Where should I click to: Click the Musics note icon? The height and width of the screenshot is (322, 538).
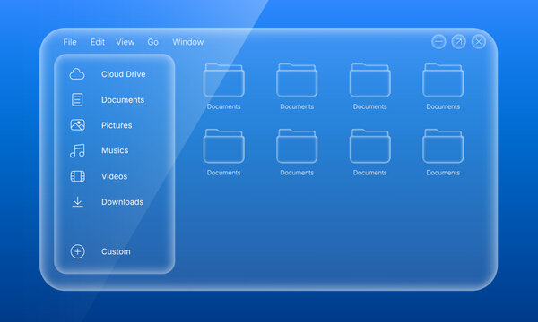pos(77,150)
